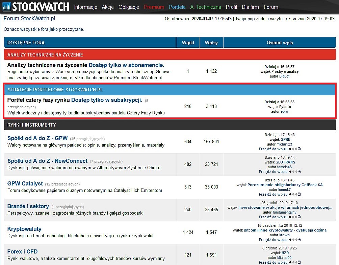339x265 pixels.
Task: Open the Informacje menu
Action: click(x=86, y=7)
